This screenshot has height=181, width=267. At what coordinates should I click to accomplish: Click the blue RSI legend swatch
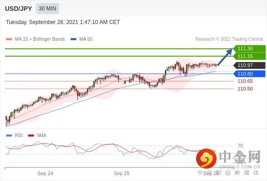pos(9,136)
